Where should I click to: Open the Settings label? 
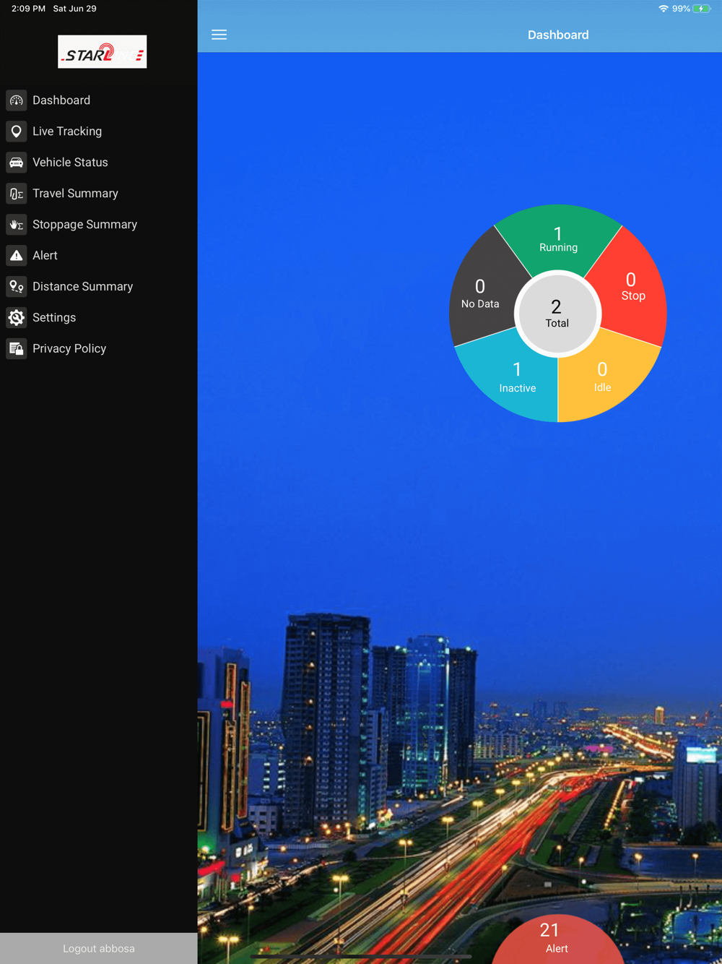pyautogui.click(x=54, y=318)
